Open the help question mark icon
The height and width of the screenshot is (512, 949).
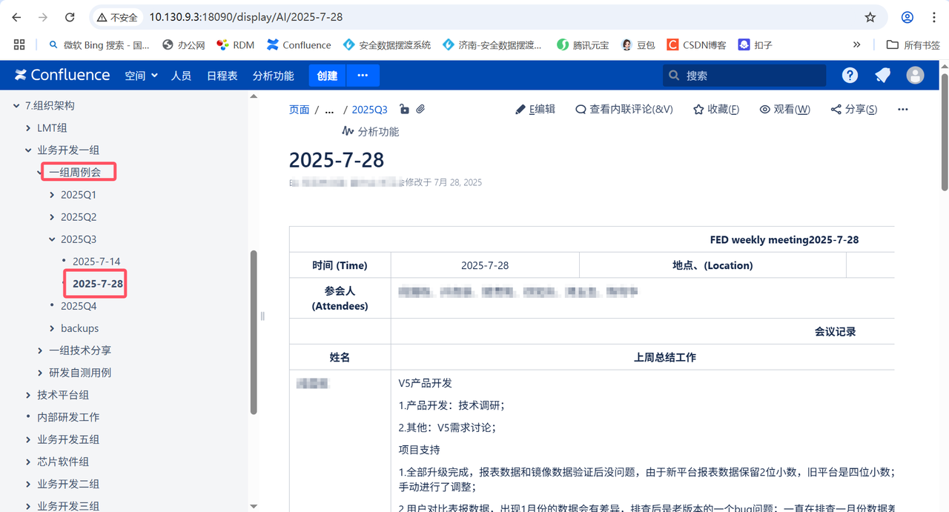click(x=849, y=75)
